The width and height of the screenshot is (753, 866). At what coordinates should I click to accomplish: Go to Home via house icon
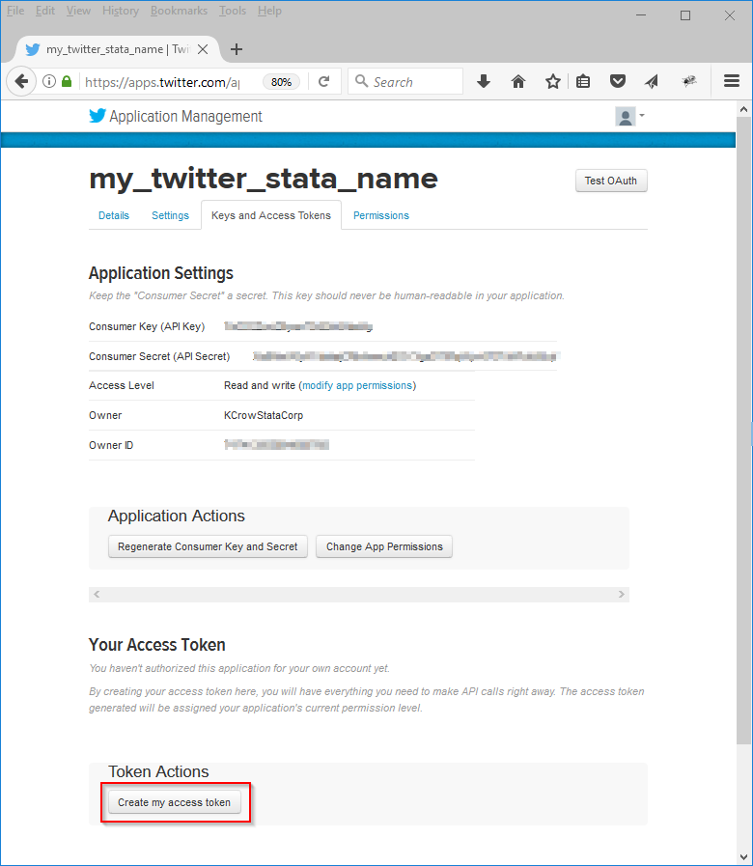click(518, 82)
